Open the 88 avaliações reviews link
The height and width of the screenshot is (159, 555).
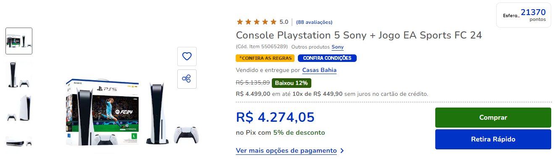tap(314, 22)
